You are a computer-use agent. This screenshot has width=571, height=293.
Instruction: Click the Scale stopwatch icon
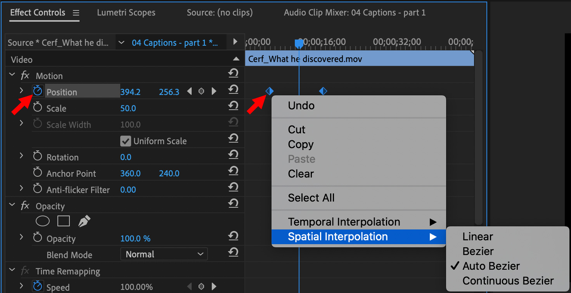[x=38, y=108]
